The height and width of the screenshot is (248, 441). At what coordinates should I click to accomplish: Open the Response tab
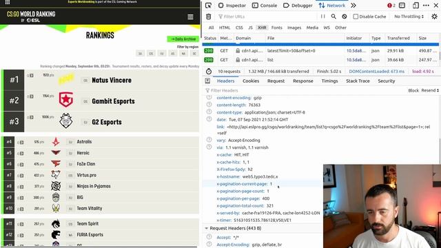pos(303,81)
